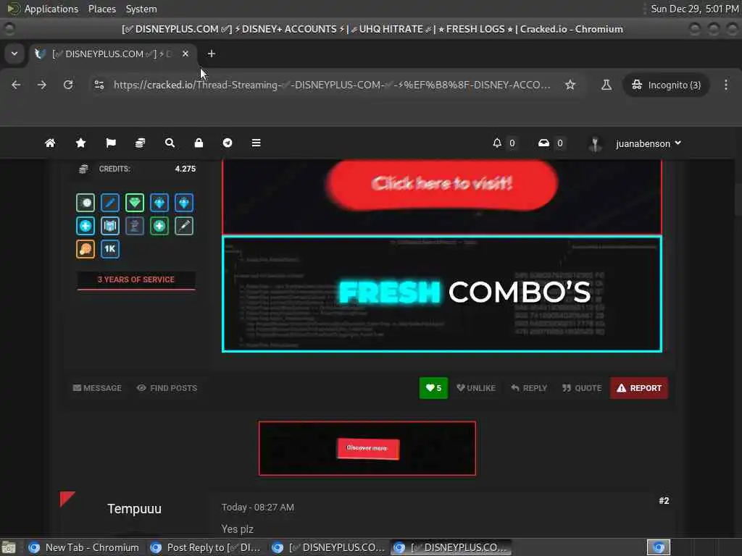Switch to New Tab - Chromium taskbar window
The width and height of the screenshot is (742, 556).
84,547
